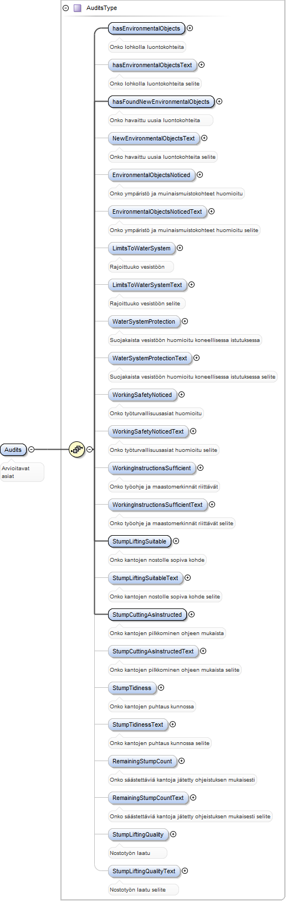Select the StumpLiftingSuitableText element
This screenshot has width=286, height=901.
point(145,578)
